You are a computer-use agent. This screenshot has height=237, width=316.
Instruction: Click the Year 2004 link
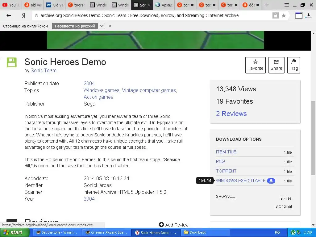point(89,199)
